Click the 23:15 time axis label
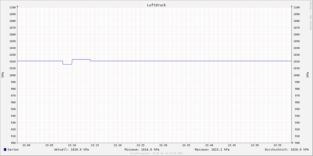 pos(95,145)
